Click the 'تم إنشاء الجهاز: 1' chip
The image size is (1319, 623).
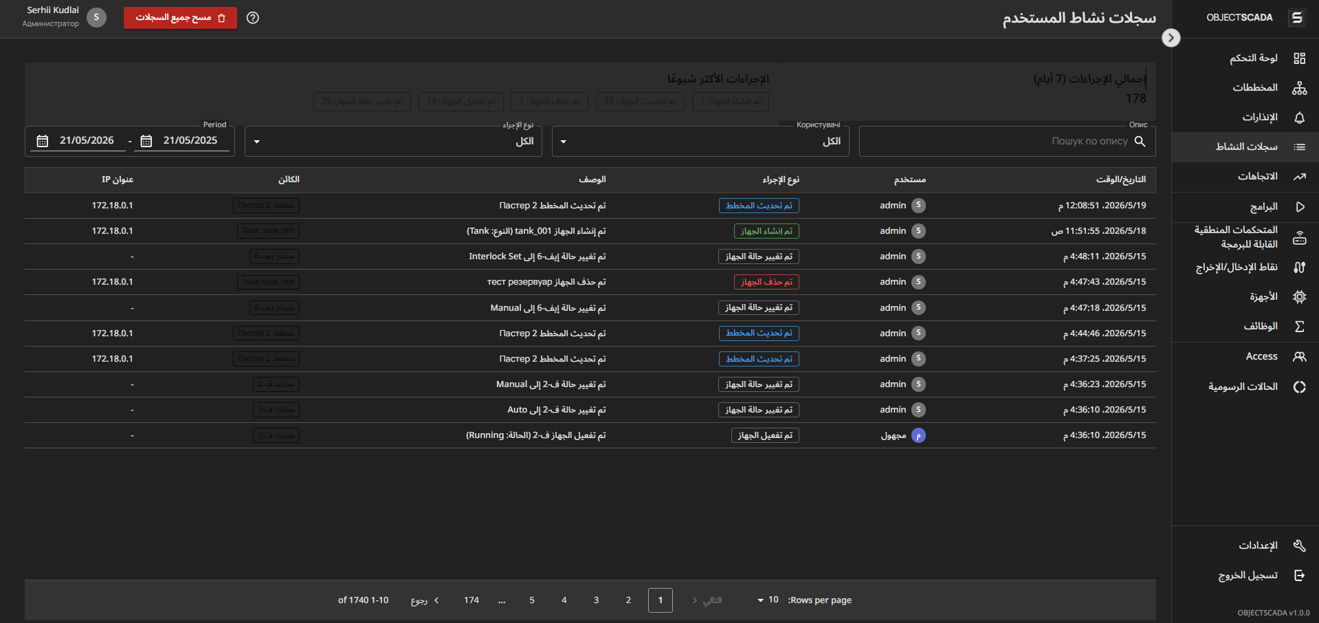point(731,102)
